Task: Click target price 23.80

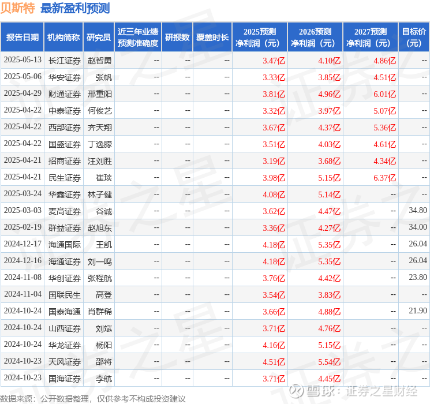Action: 418,277
